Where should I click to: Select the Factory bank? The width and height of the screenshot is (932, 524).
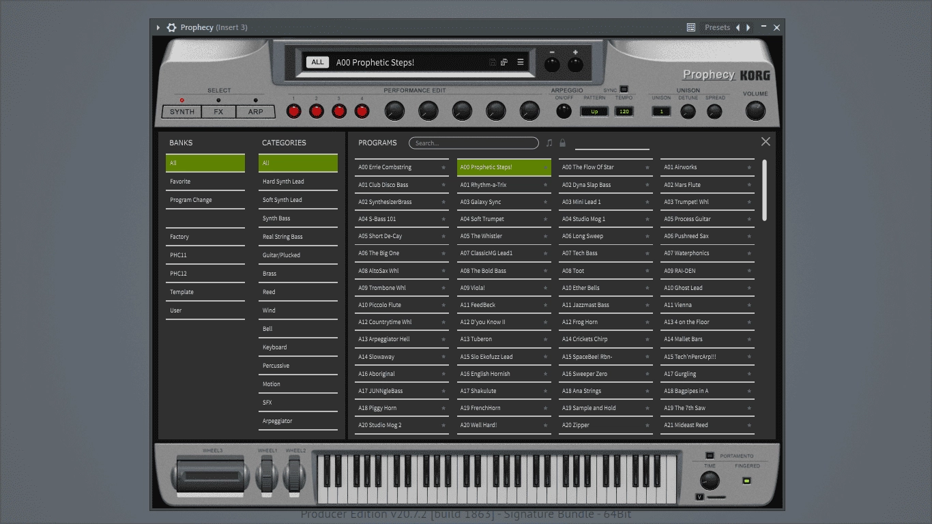[x=205, y=237]
